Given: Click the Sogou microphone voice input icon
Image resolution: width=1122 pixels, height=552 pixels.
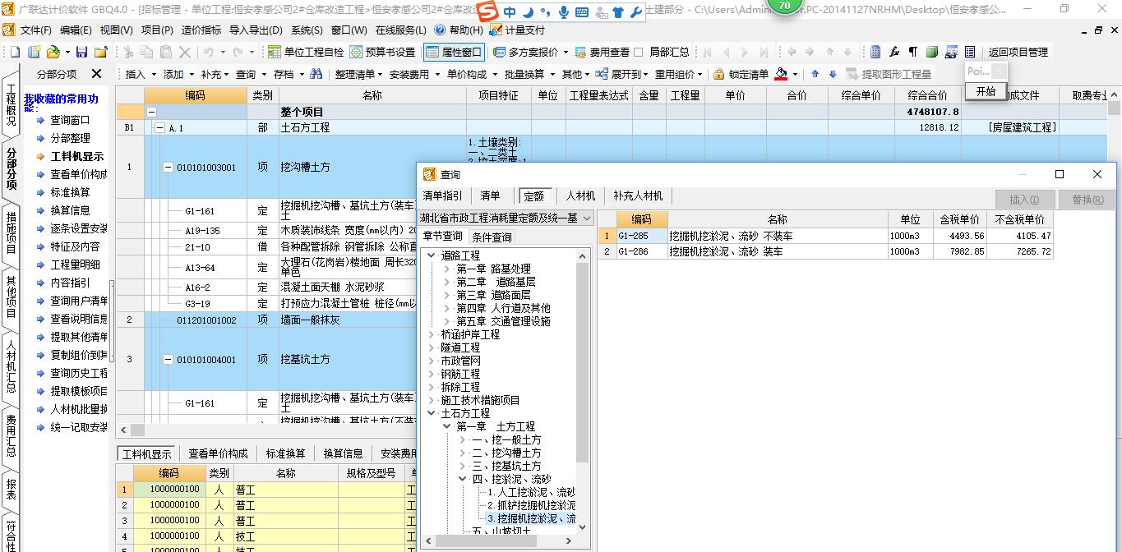Looking at the screenshot, I should pyautogui.click(x=564, y=12).
